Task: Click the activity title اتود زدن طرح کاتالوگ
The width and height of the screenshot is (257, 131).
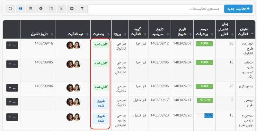Action: tap(247, 48)
